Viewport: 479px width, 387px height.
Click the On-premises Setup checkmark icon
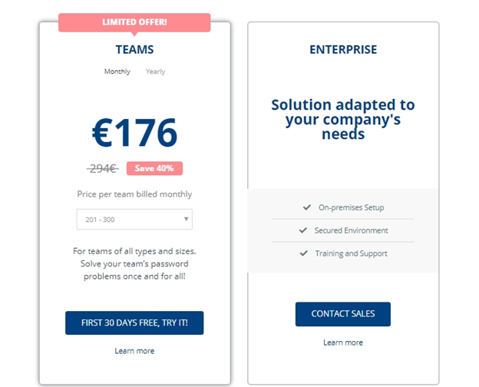(x=307, y=207)
